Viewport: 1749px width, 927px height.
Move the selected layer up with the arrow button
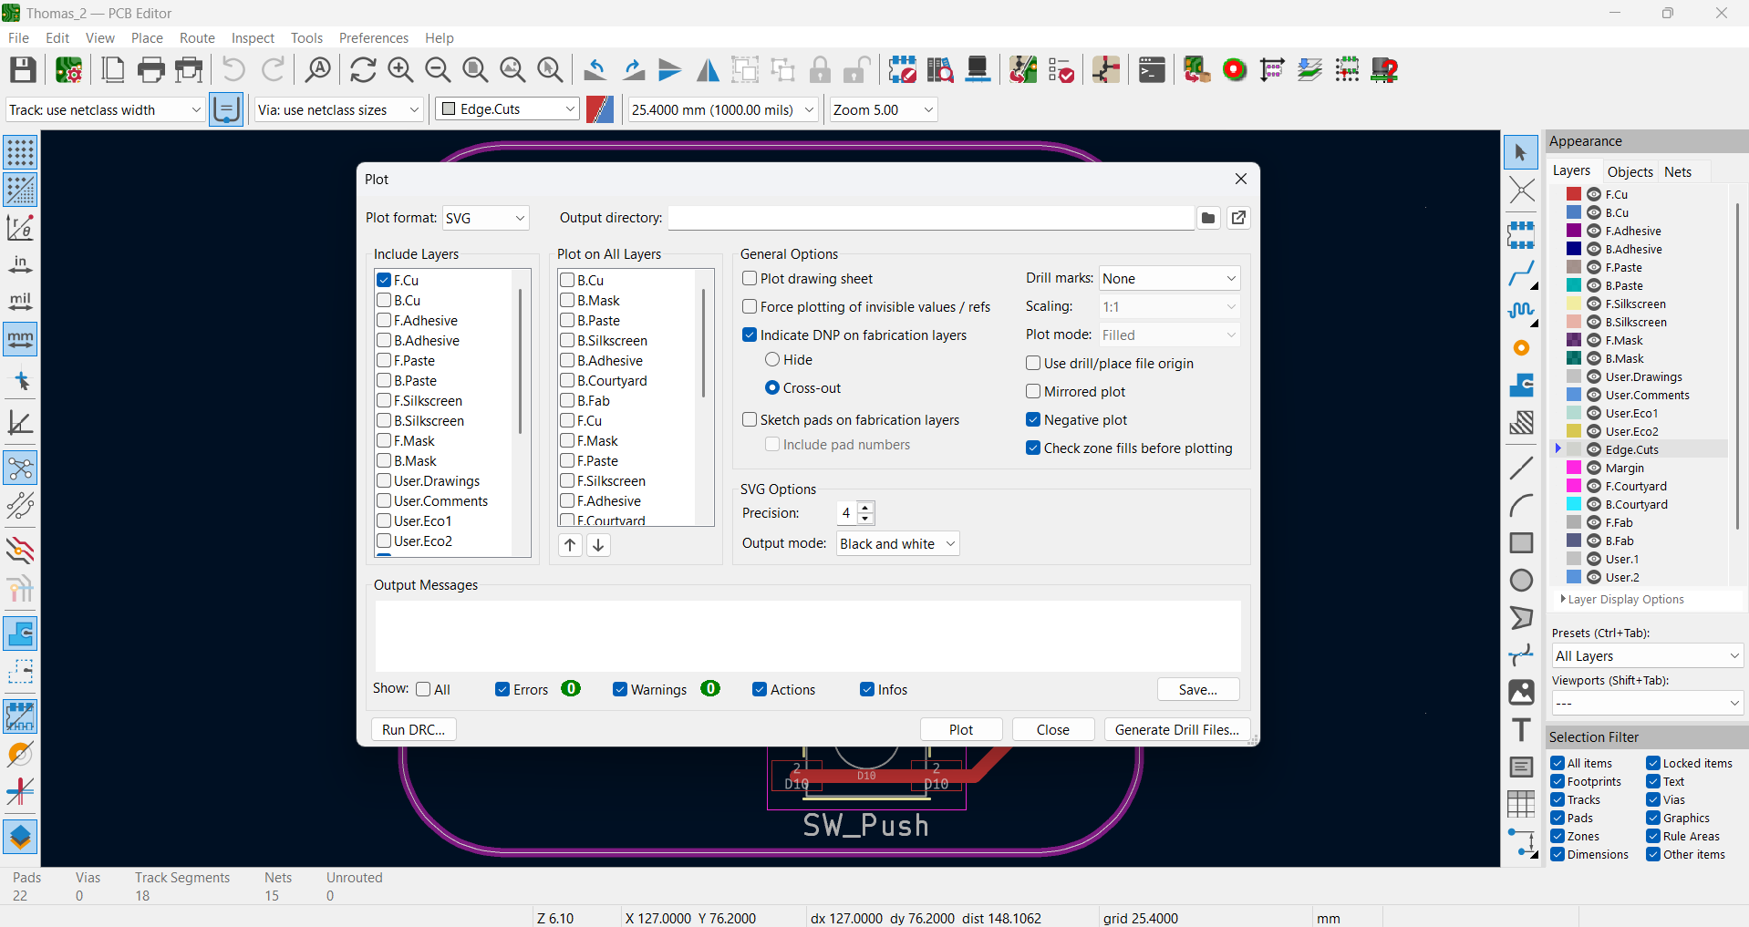(570, 545)
